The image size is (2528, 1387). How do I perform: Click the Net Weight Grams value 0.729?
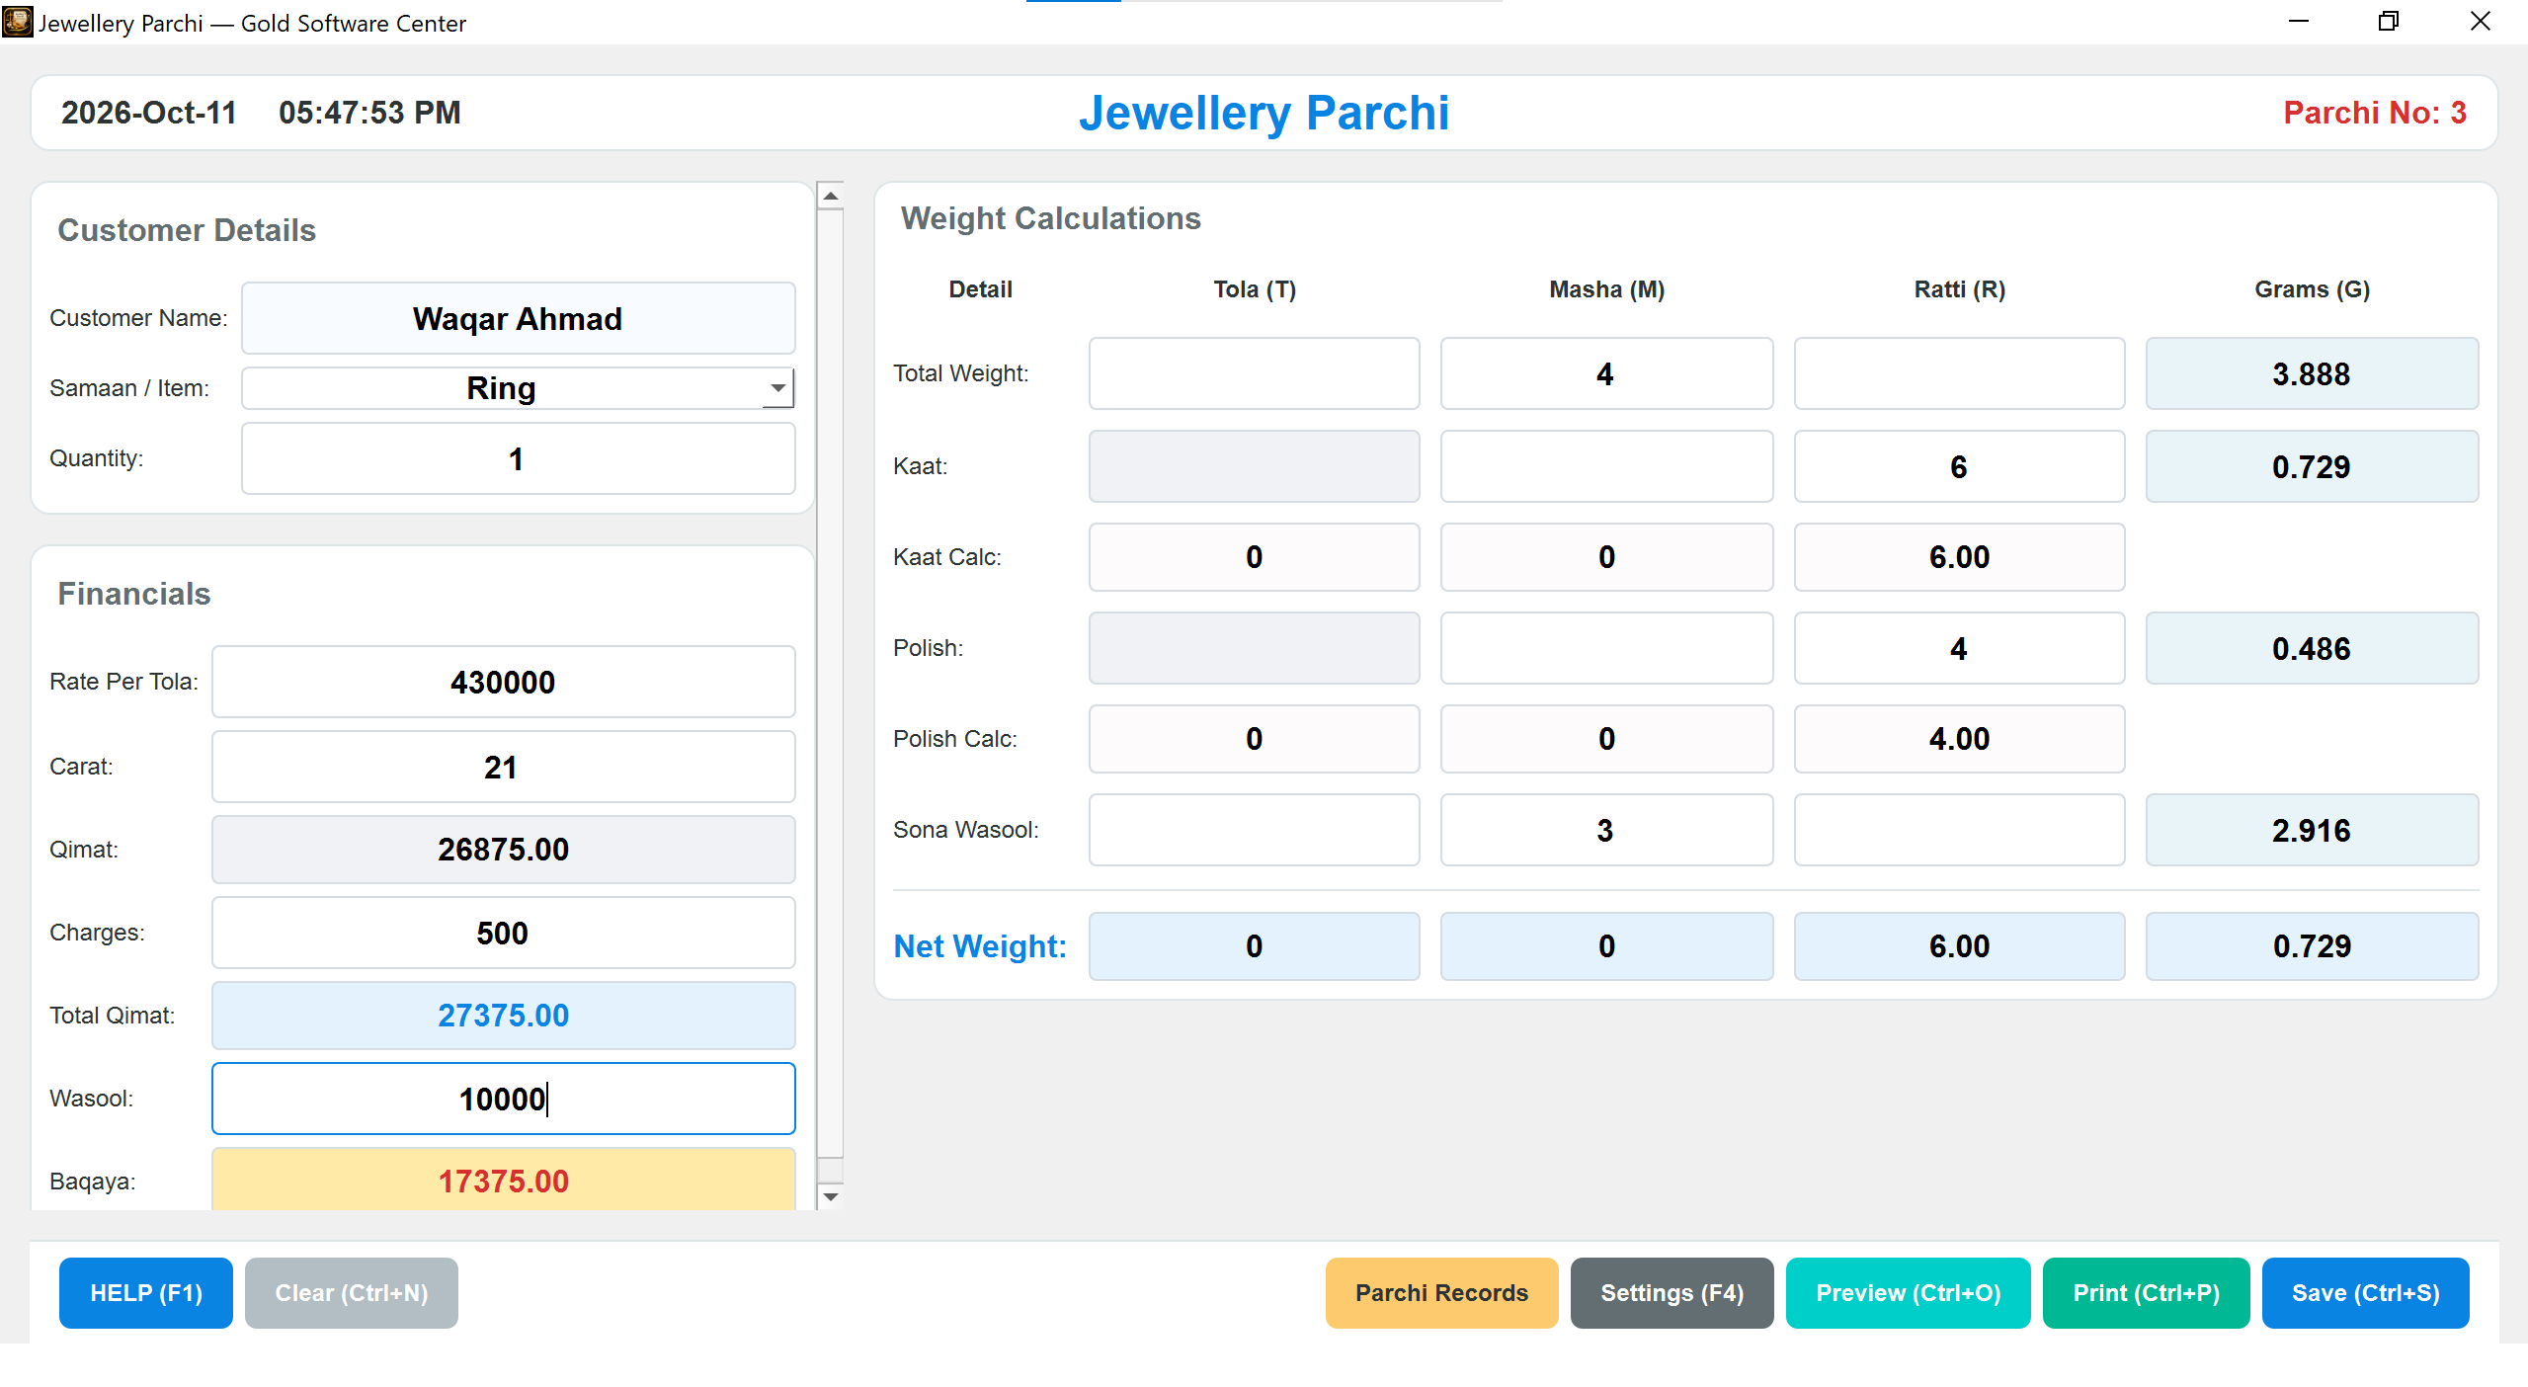(2312, 946)
